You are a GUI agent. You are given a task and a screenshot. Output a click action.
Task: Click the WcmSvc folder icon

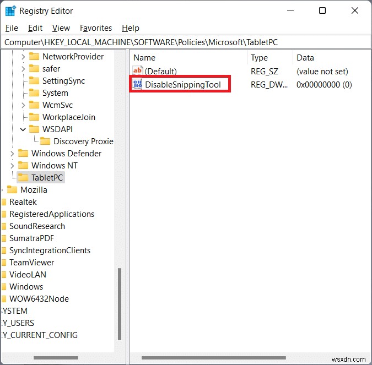tap(34, 105)
